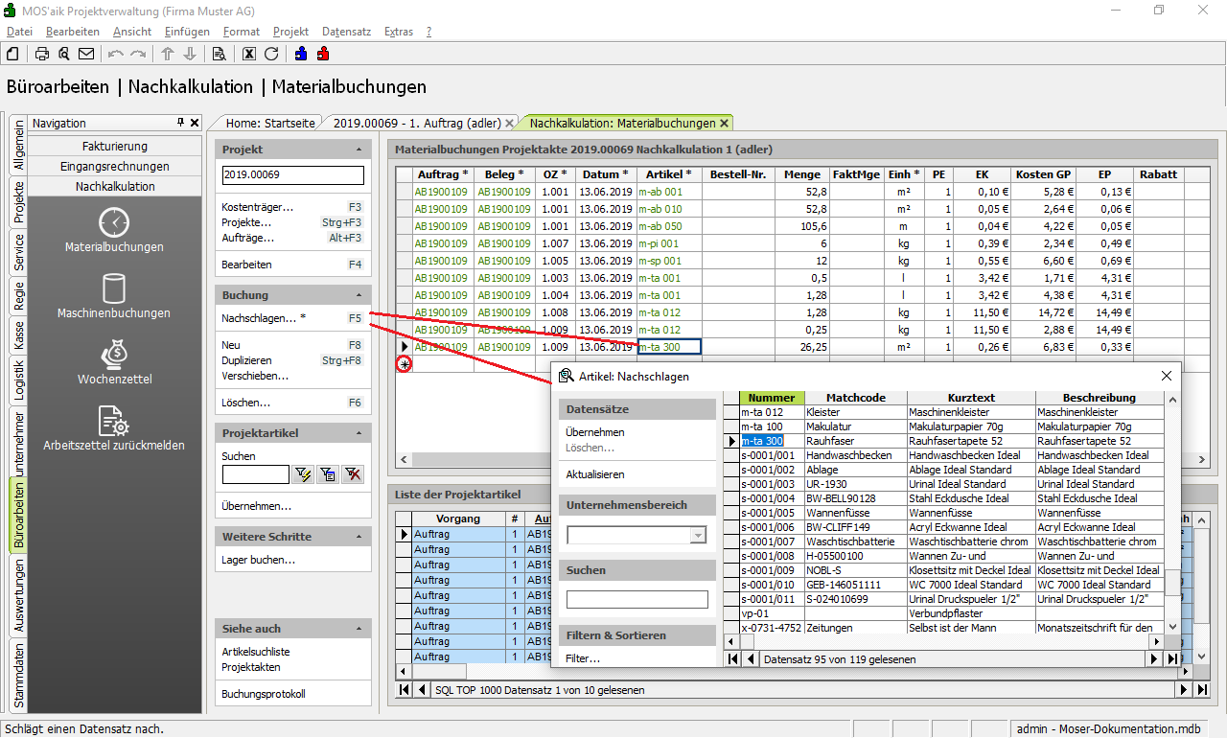This screenshot has width=1227, height=738.
Task: Open Maschinenbuchungen in navigation panel
Action: tap(114, 296)
